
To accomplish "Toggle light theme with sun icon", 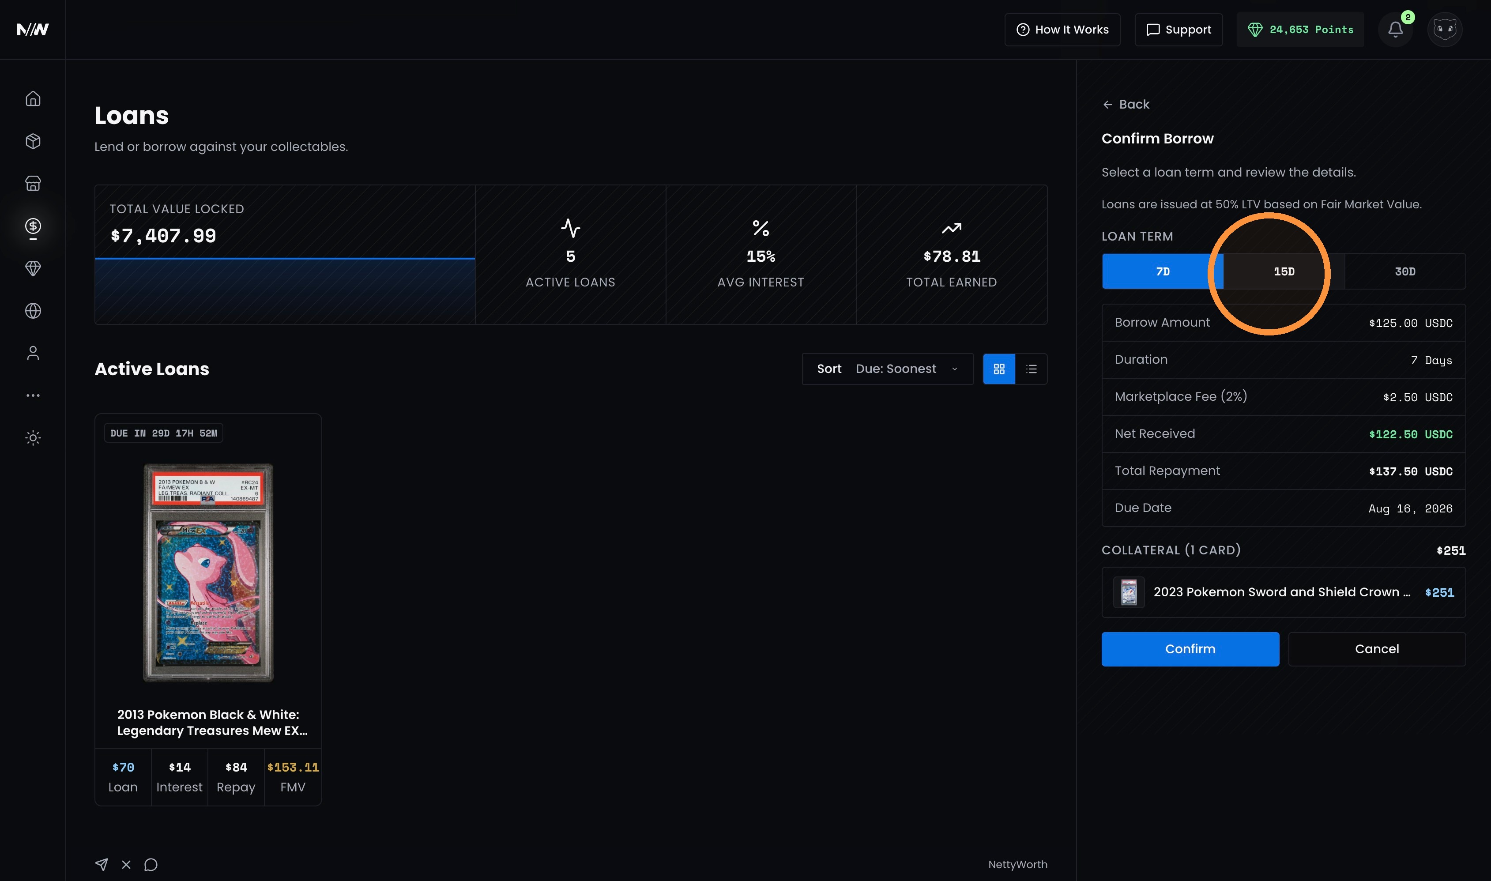I will click(33, 438).
